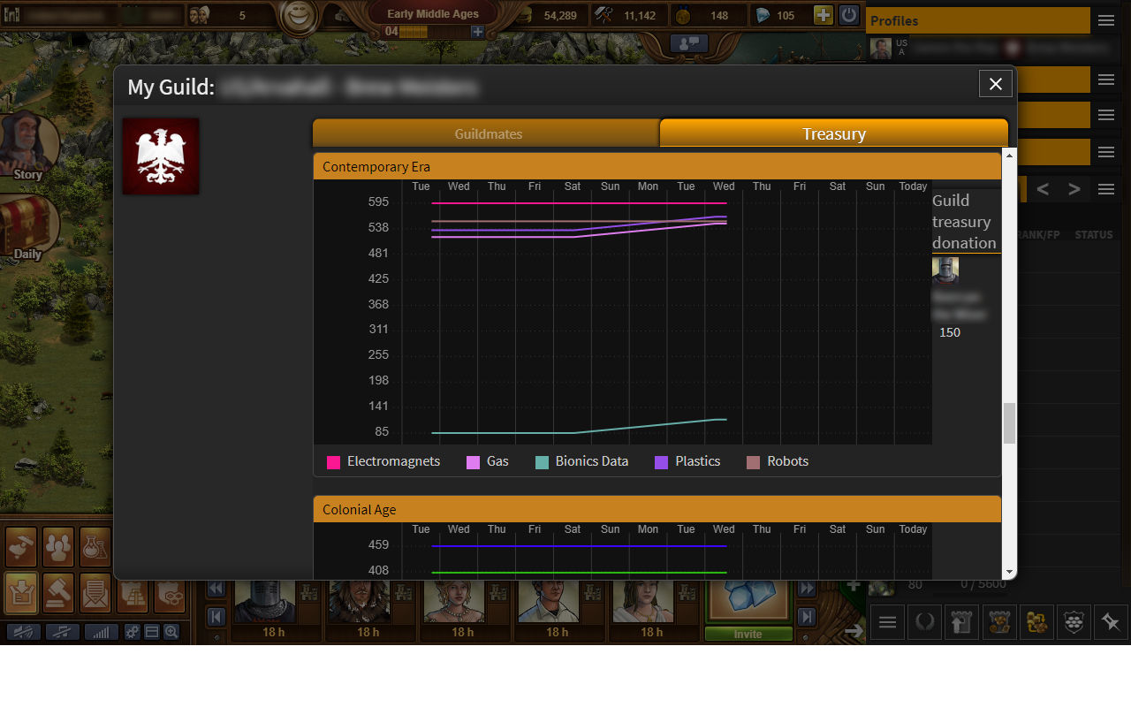Viewport: 1131px width, 707px height.
Task: Open the Daily challenge chest
Action: 28,227
